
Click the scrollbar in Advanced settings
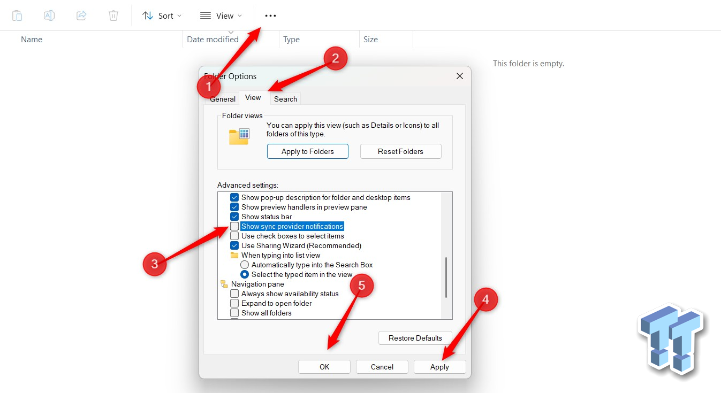(x=446, y=278)
